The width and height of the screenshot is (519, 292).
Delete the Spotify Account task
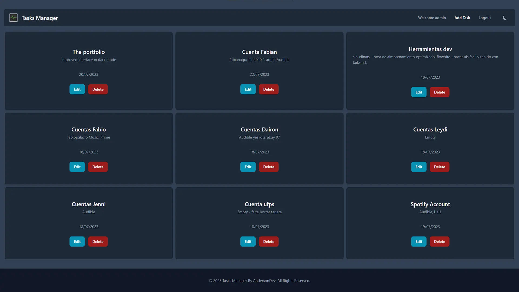[440, 242]
